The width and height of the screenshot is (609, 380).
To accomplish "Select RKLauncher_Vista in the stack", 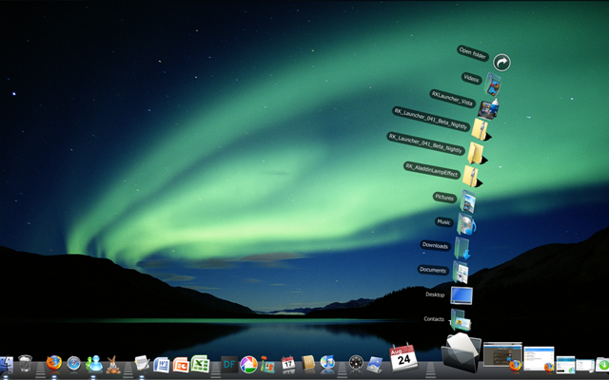I will pyautogui.click(x=488, y=109).
